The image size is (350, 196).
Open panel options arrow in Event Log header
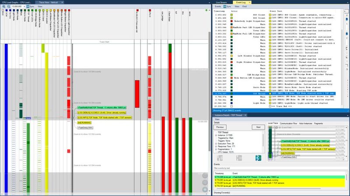[347, 3]
